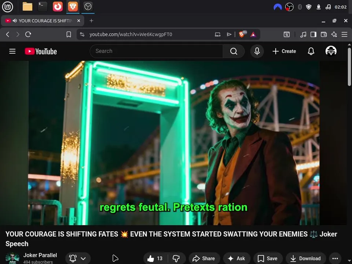Like the video with 13 likes
The width and height of the screenshot is (352, 264).
point(155,258)
